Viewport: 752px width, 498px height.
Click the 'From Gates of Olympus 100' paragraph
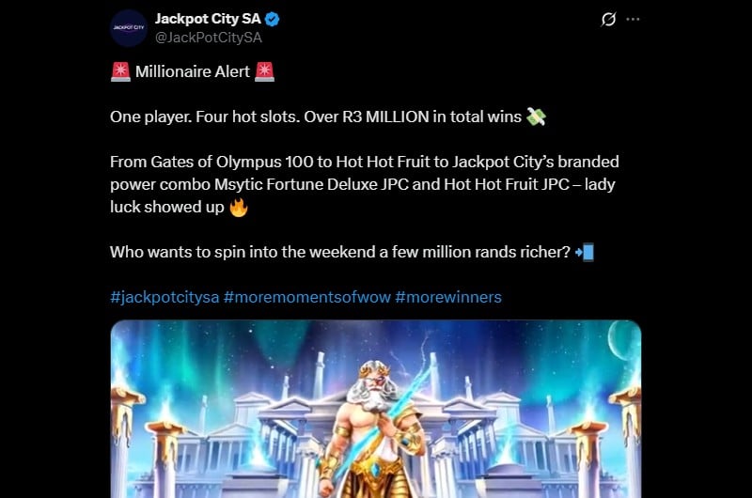[365, 184]
